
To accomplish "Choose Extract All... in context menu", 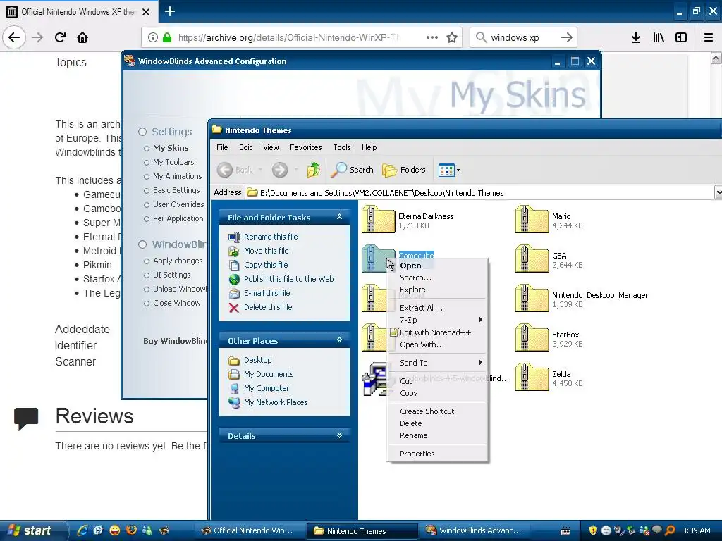I will (x=438, y=308).
